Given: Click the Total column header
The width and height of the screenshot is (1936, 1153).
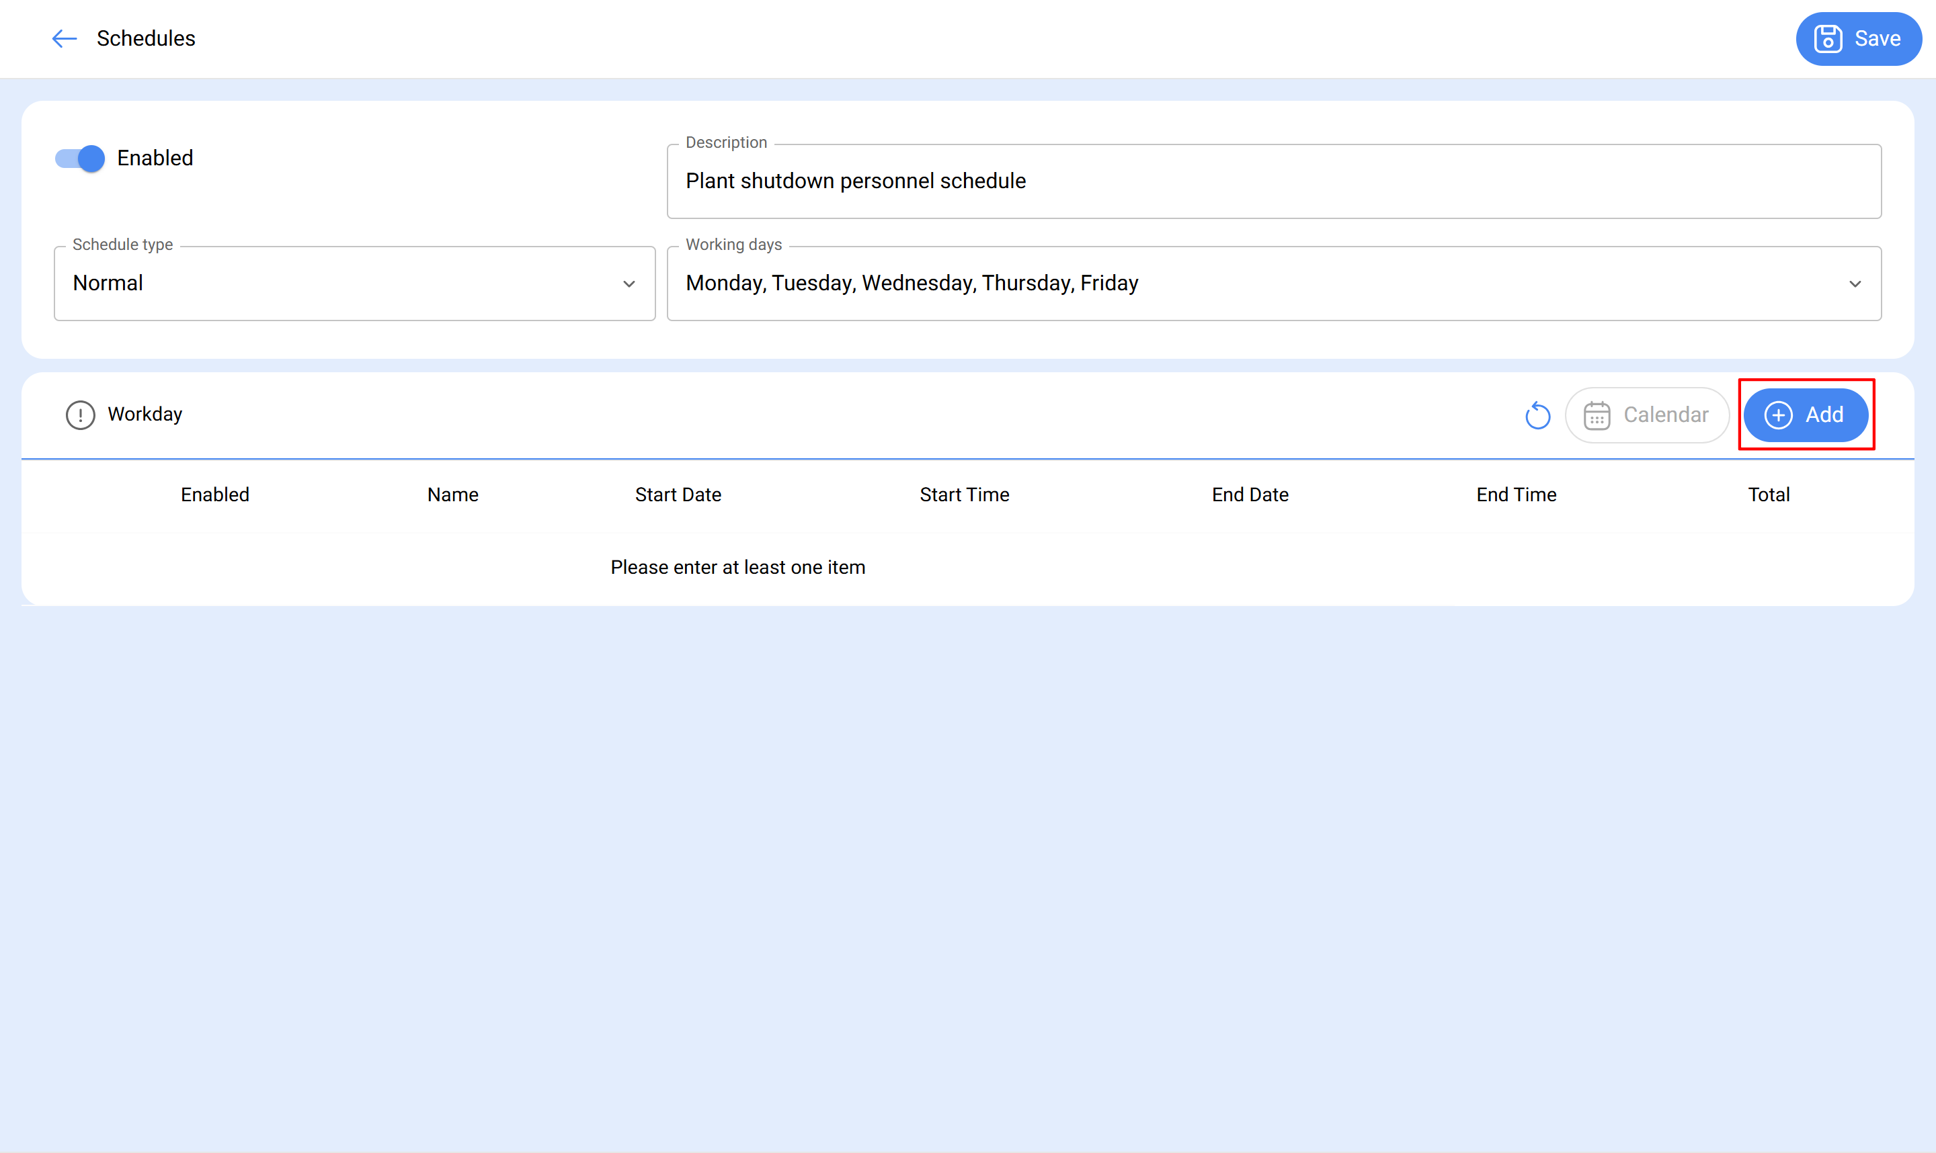Looking at the screenshot, I should tap(1768, 495).
